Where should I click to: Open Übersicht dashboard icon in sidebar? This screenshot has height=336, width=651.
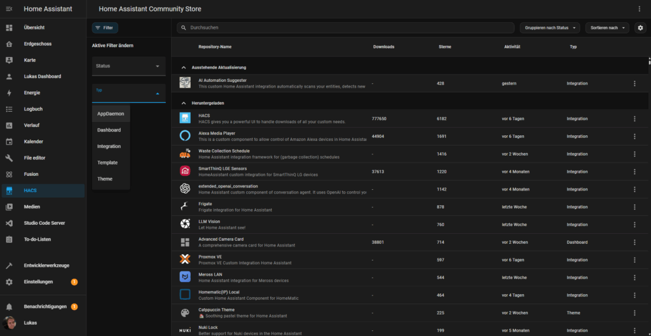click(x=9, y=27)
